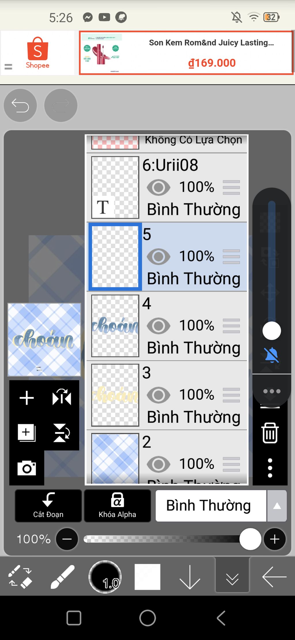The height and width of the screenshot is (640, 295).
Task: Click the opacity slider handle
Action: click(250, 539)
